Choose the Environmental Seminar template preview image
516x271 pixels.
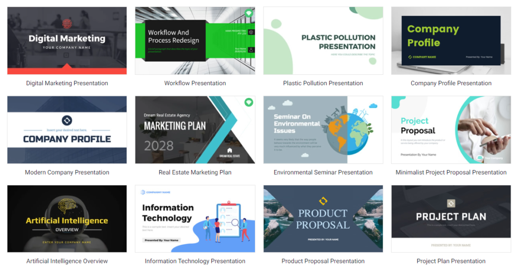323,130
